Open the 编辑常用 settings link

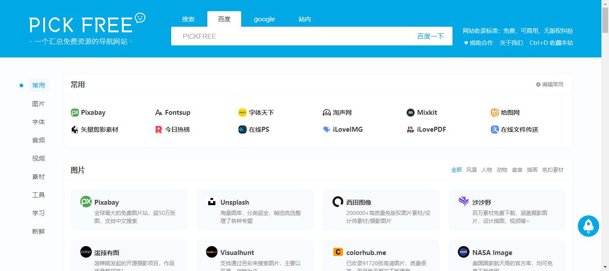(550, 85)
